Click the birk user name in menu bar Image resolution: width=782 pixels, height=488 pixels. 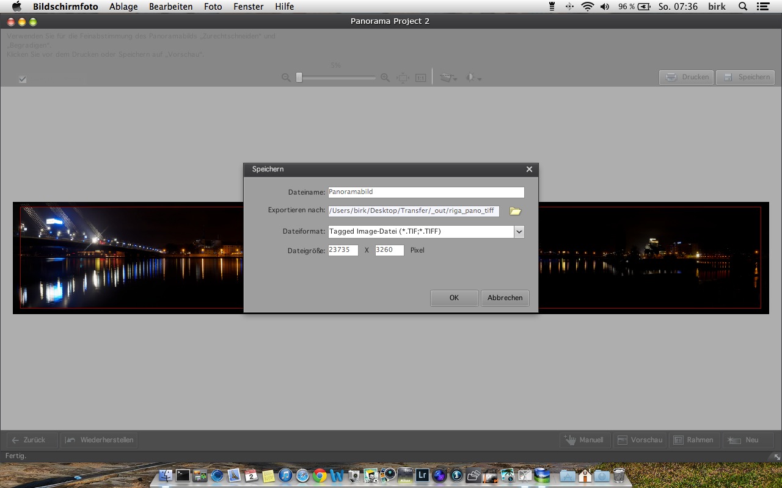[x=717, y=7]
